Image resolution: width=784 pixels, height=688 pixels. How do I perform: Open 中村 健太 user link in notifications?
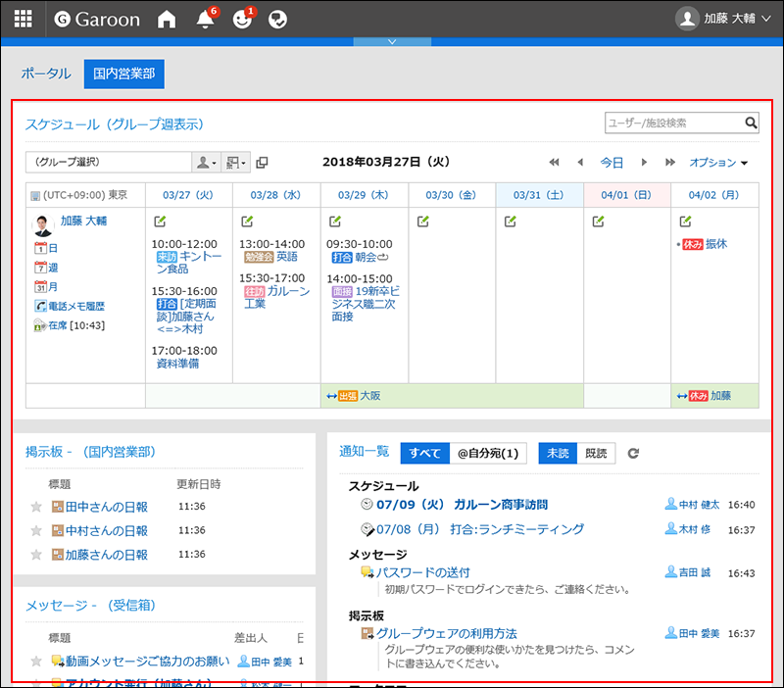point(699,505)
